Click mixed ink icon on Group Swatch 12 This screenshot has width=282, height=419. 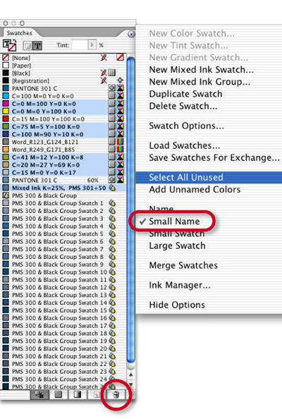click(x=112, y=288)
